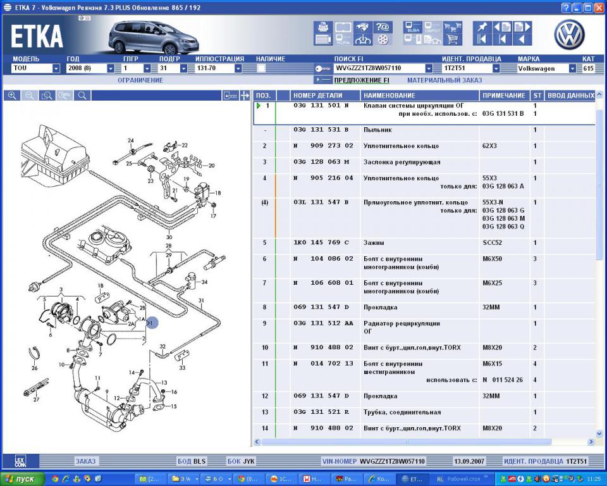This screenshot has height=486, width=607.
Task: Click the Volkswagen logo
Action: coord(570,35)
